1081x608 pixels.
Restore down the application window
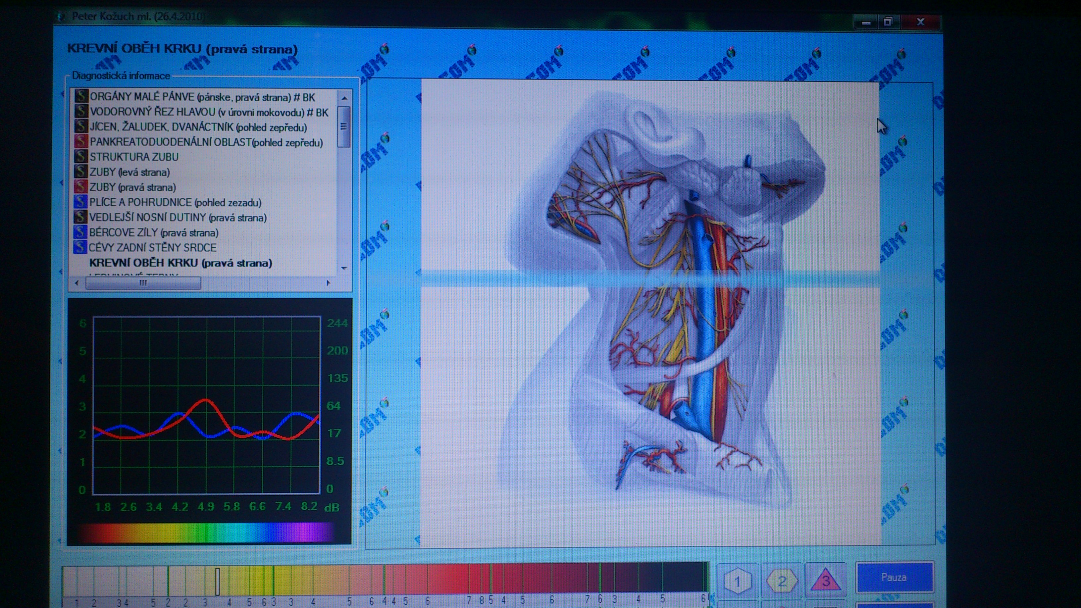888,22
